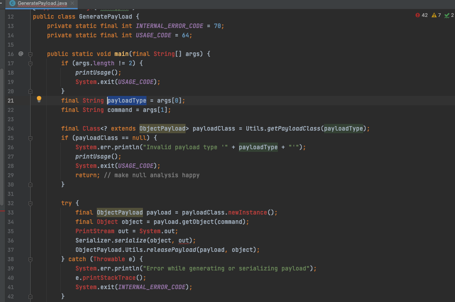Fold the payloadClass null check block
The width and height of the screenshot is (455, 302).
pos(31,138)
